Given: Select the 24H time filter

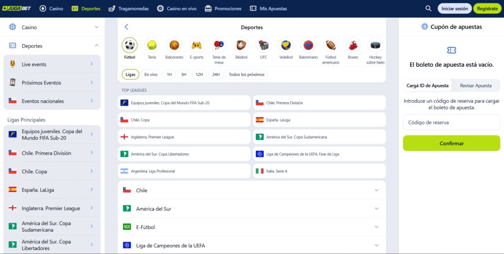Looking at the screenshot, I should pyautogui.click(x=216, y=74).
